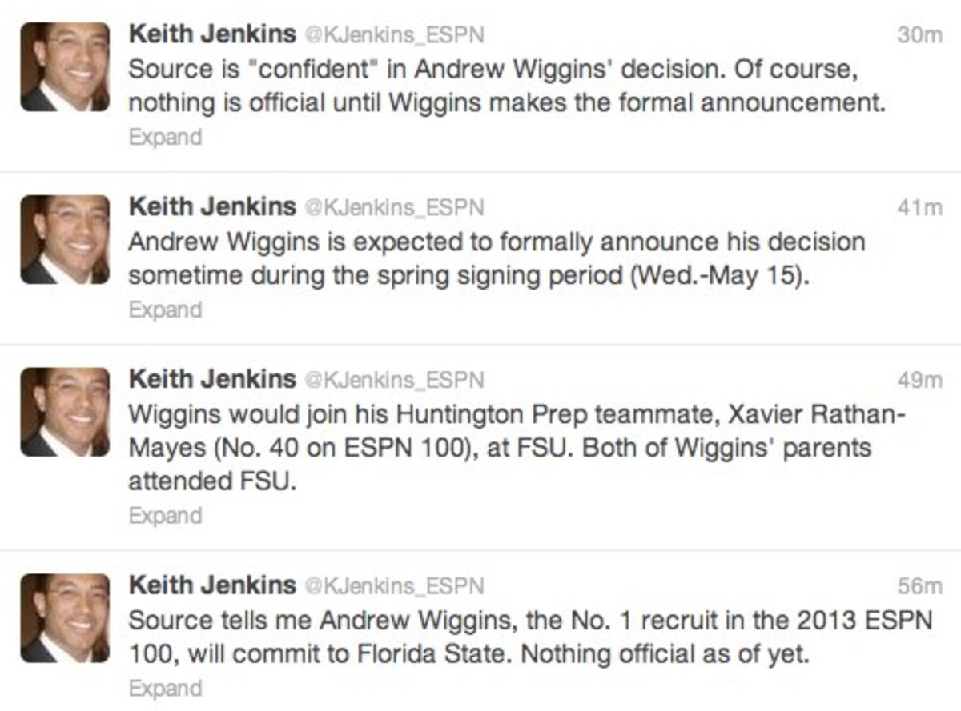This screenshot has height=711, width=961.
Task: Open Keith Jenkins name on 41m tweet
Action: (212, 207)
